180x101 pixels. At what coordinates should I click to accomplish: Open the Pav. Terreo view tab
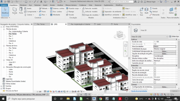coord(41,24)
